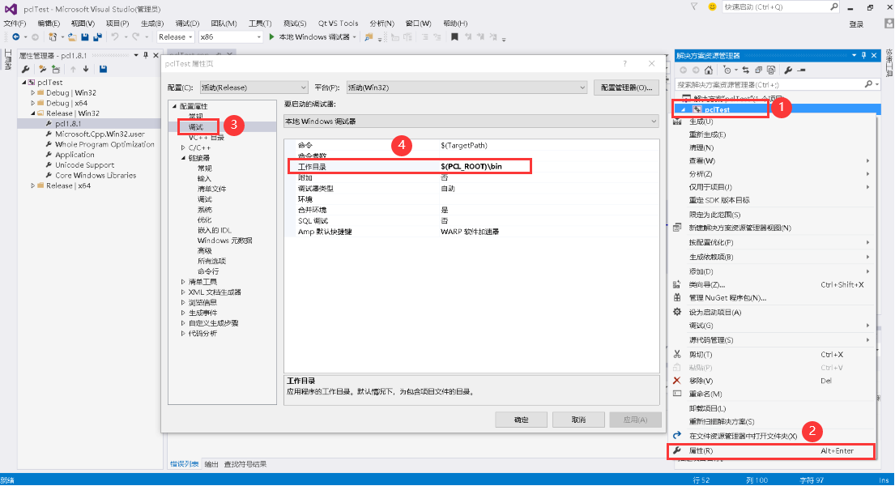Viewport: 895px width, 486px height.
Task: Open the x86 solution platform dropdown in the toolbar
Action: [x=230, y=36]
